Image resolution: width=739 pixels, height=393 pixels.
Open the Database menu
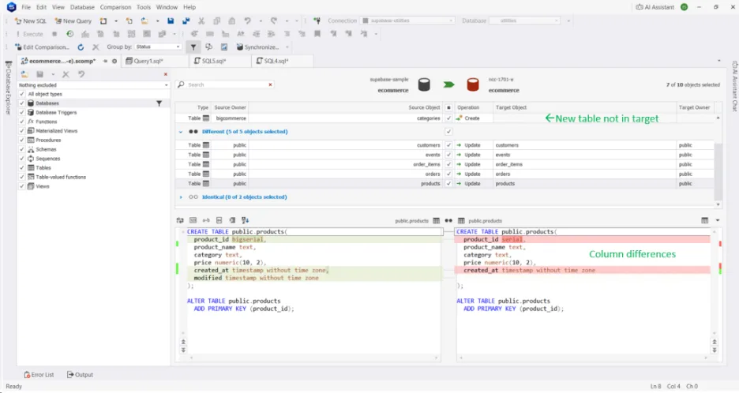pos(82,7)
